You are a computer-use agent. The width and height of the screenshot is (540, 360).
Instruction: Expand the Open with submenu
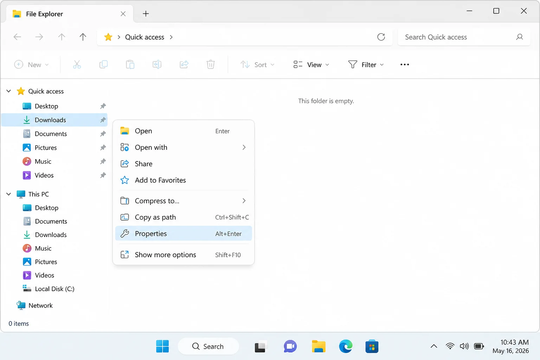(244, 147)
